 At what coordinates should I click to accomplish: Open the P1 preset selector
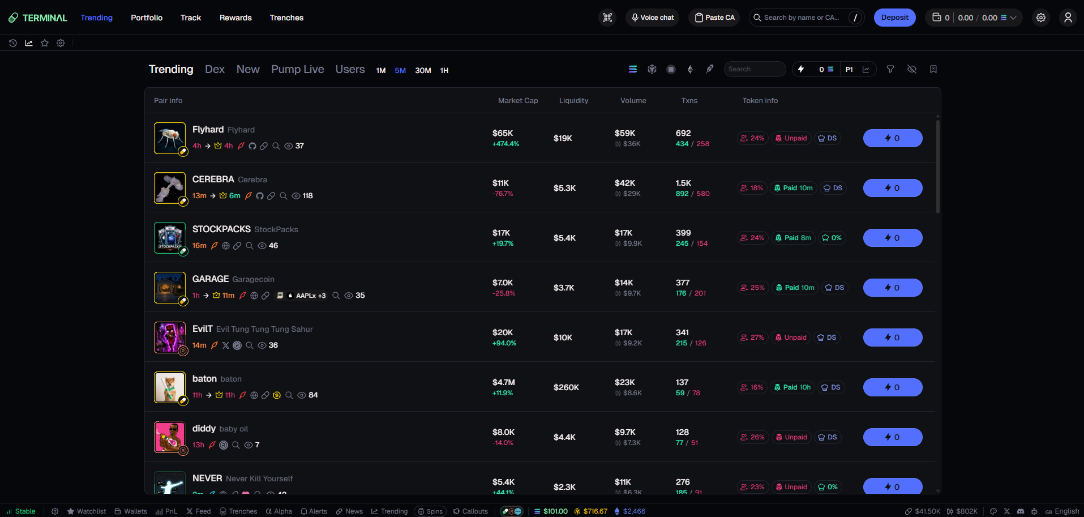pyautogui.click(x=849, y=69)
